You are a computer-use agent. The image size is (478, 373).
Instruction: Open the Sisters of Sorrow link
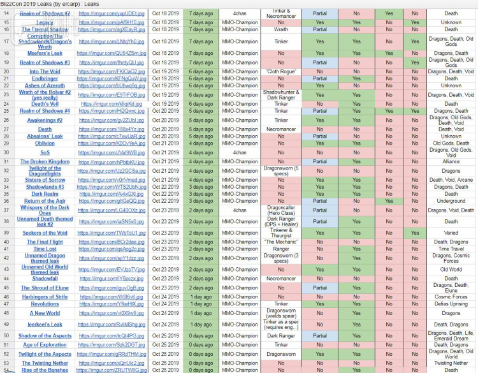(x=45, y=180)
